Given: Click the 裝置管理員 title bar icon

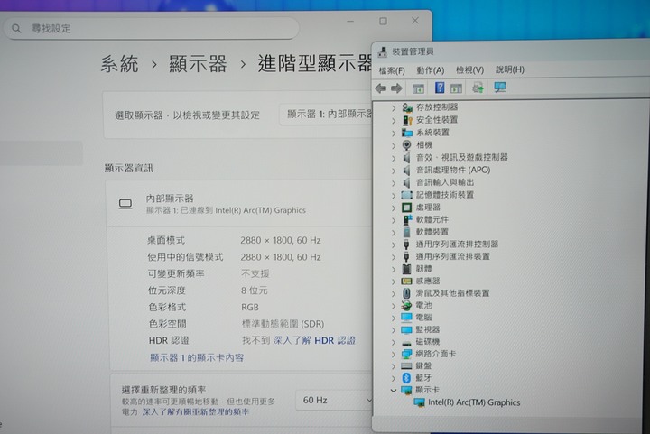Looking at the screenshot, I should click(x=383, y=51).
